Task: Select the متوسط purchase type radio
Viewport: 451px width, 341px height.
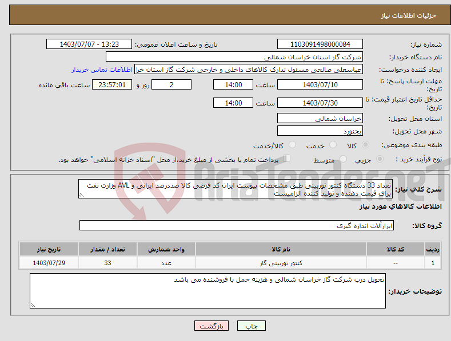Action: coord(343,159)
